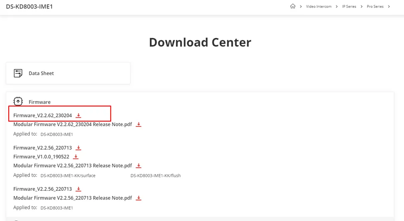Click the DS-KD8003-IME1 product title in the header
Viewport: 404px width, 221px height.
click(x=29, y=7)
